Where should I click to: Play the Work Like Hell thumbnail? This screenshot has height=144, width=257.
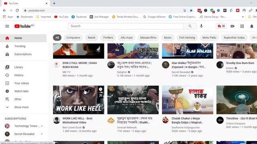79,100
